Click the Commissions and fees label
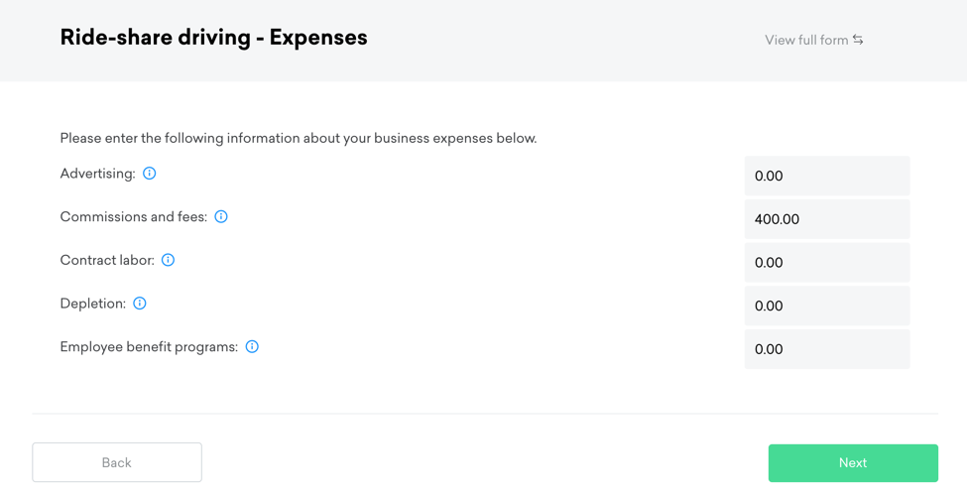Image resolution: width=967 pixels, height=494 pixels. [133, 217]
